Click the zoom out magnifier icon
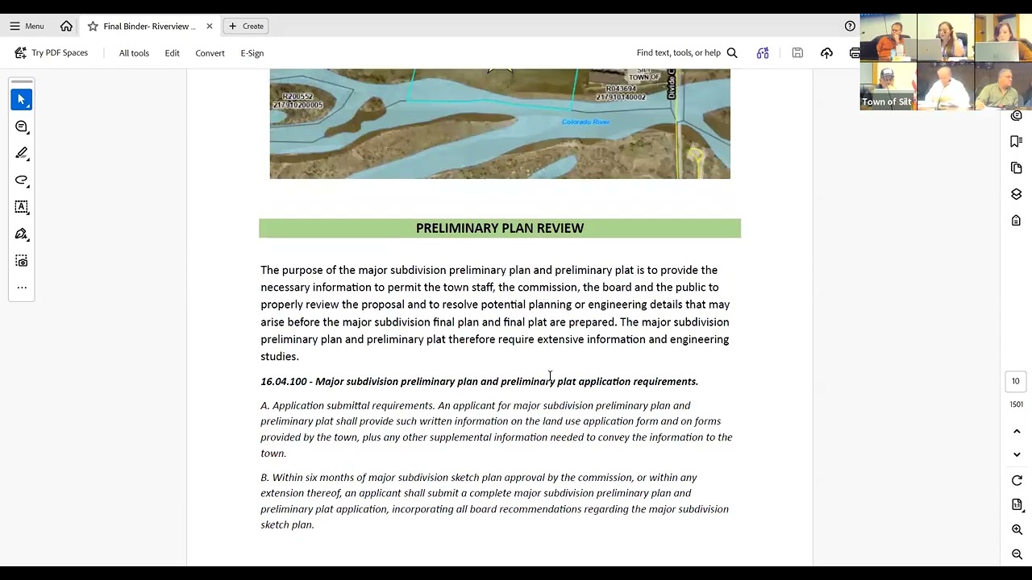The image size is (1032, 580). coord(1017,554)
